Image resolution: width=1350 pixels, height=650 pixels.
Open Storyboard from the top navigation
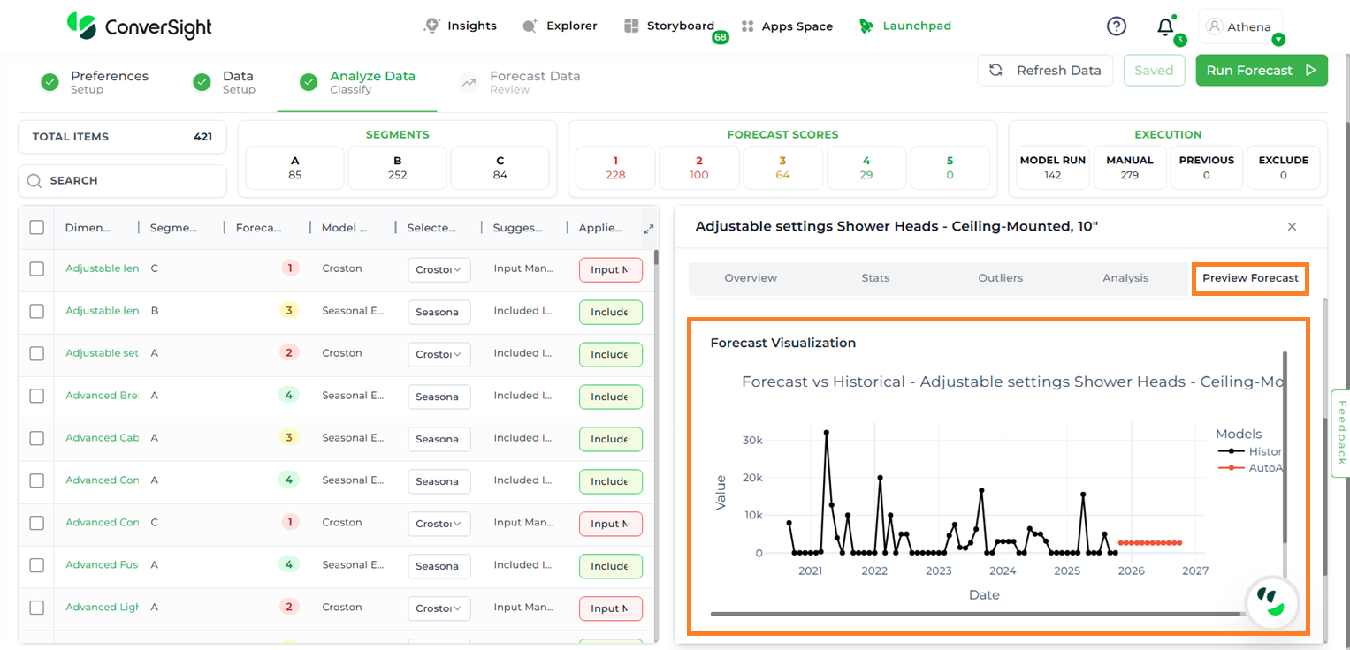coord(669,26)
